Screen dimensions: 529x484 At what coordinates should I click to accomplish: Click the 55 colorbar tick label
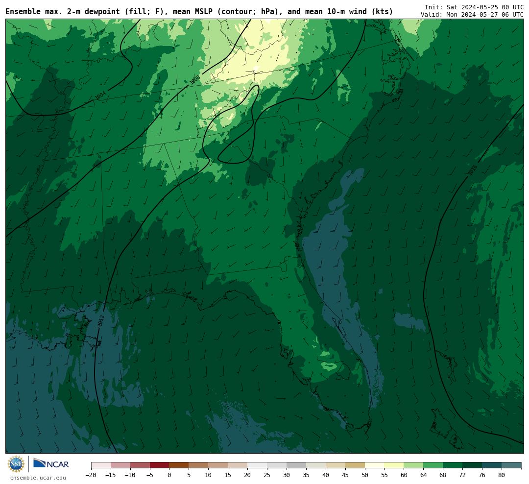(x=385, y=475)
